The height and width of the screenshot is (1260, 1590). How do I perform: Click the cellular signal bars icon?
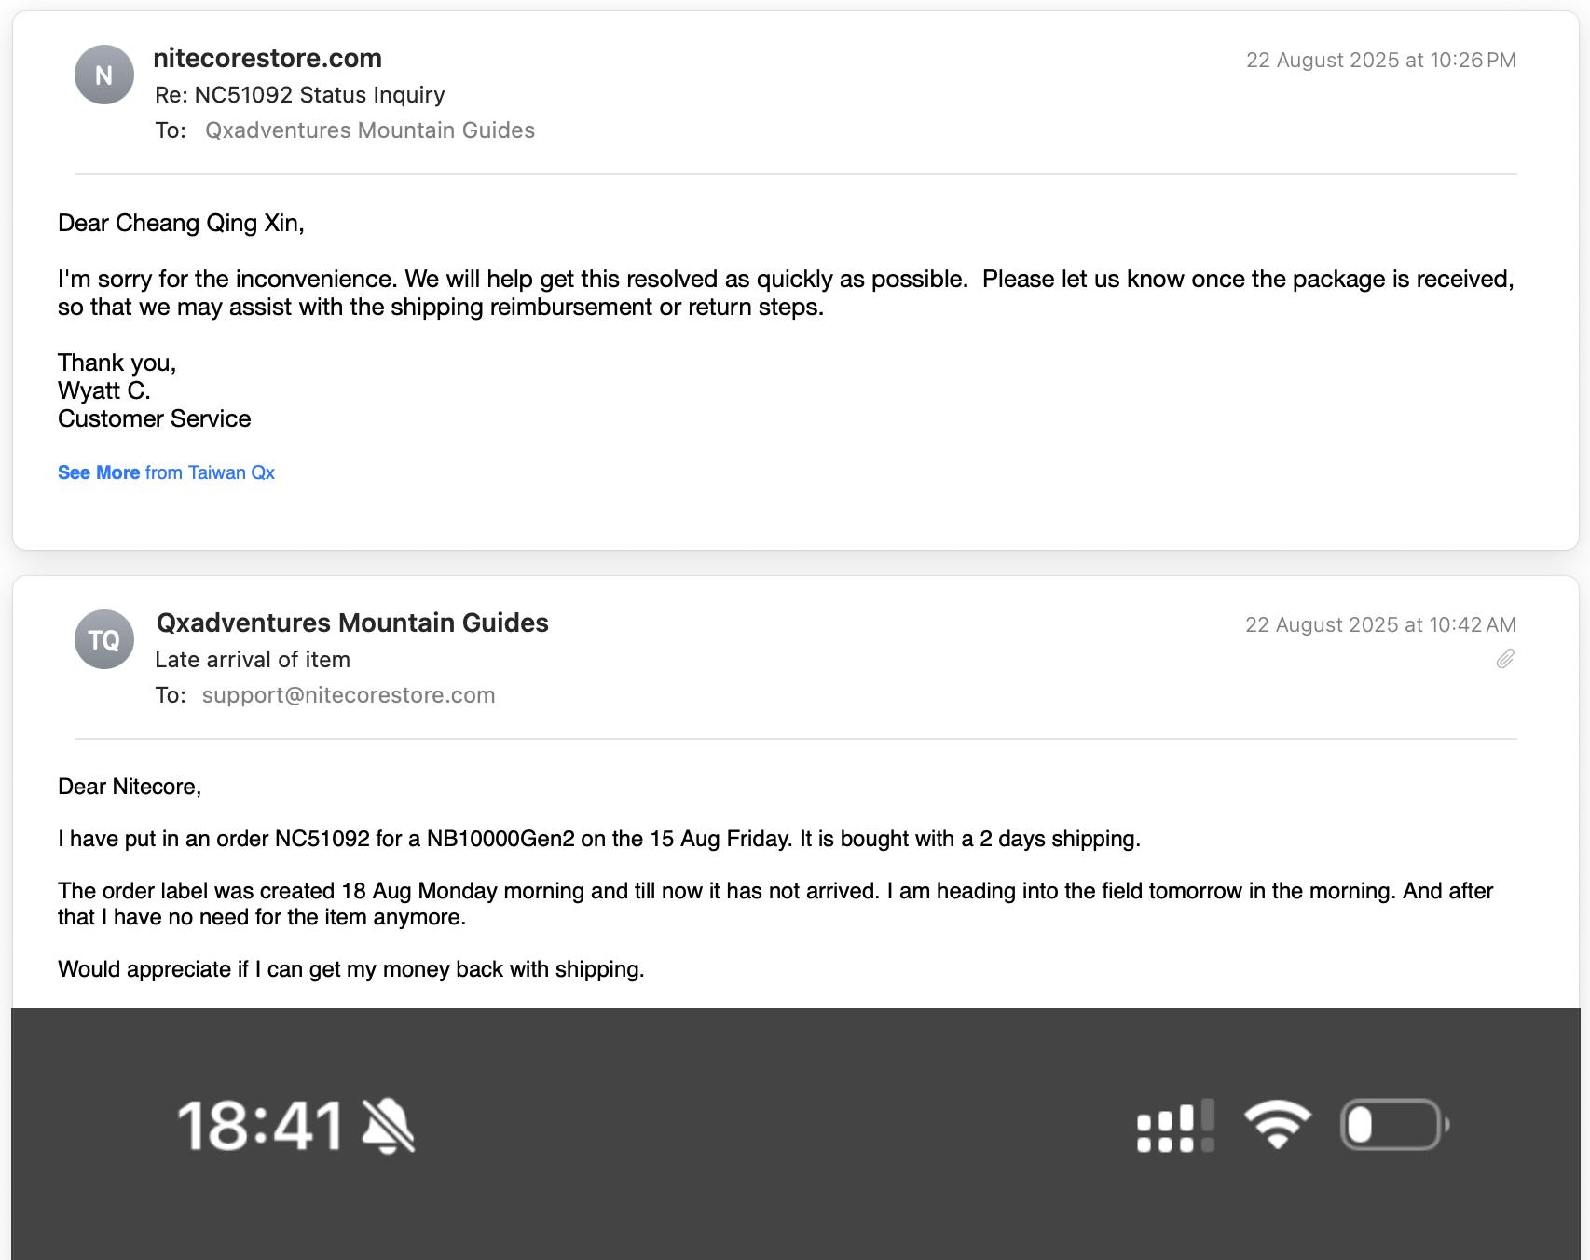point(1175,1126)
